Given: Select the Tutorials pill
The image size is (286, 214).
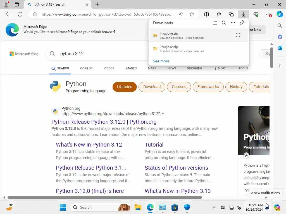Looking at the screenshot, I should (259, 87).
